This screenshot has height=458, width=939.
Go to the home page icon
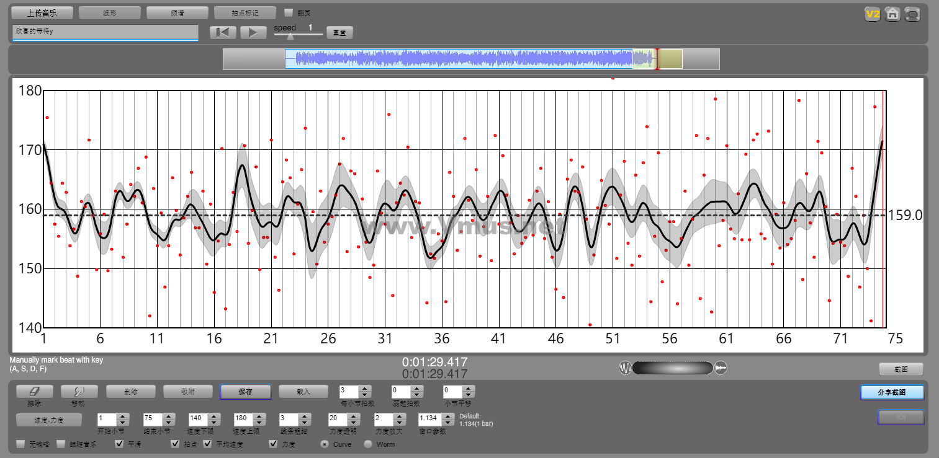click(x=892, y=14)
